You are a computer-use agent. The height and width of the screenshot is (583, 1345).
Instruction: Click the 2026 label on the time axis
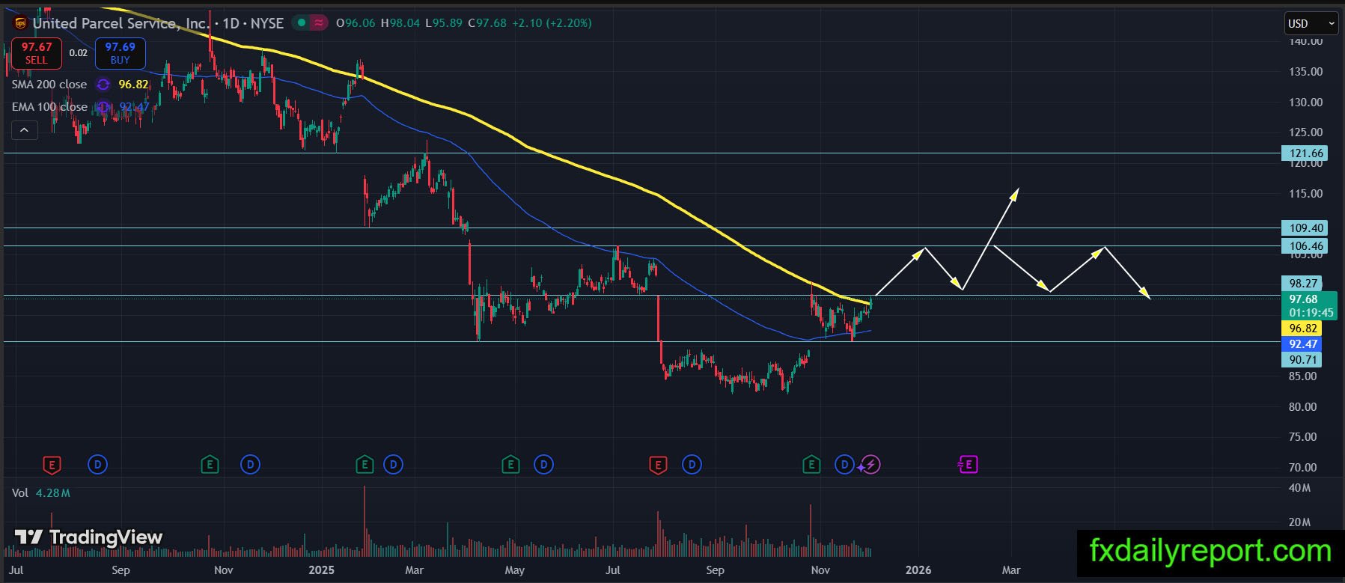(918, 570)
